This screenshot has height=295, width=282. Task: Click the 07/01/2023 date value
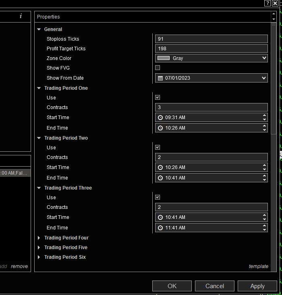click(x=177, y=78)
